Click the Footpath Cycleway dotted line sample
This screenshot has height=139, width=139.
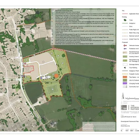coord(125,74)
